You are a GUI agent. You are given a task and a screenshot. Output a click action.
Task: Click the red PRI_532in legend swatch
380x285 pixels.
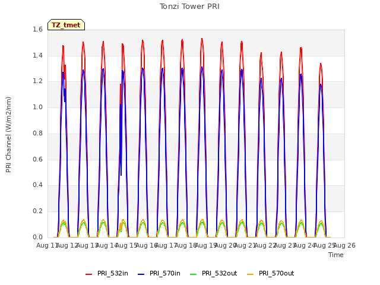(x=88, y=274)
